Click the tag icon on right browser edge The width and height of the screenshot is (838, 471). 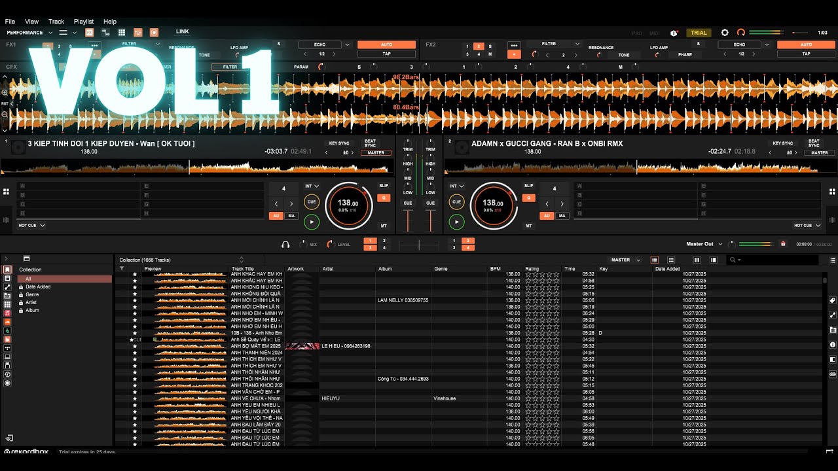pos(833,300)
